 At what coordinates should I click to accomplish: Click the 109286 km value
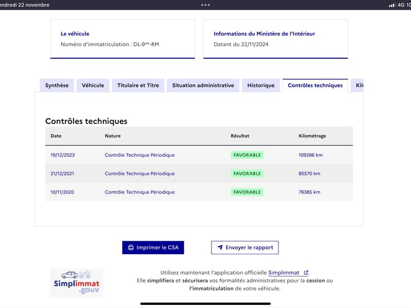point(311,155)
